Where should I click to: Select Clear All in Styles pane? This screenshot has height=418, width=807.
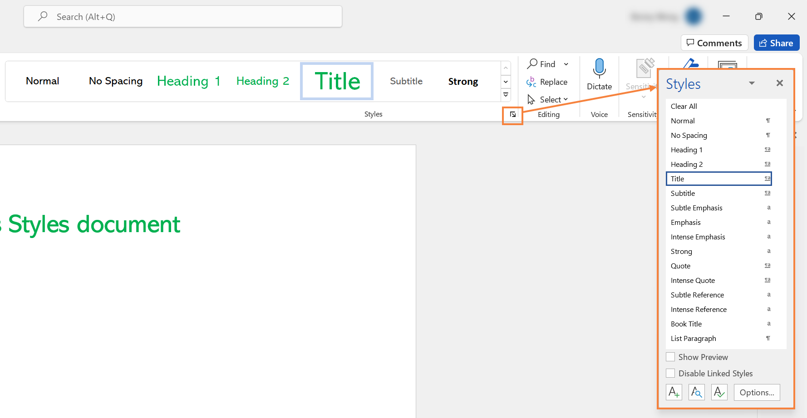pyautogui.click(x=719, y=106)
